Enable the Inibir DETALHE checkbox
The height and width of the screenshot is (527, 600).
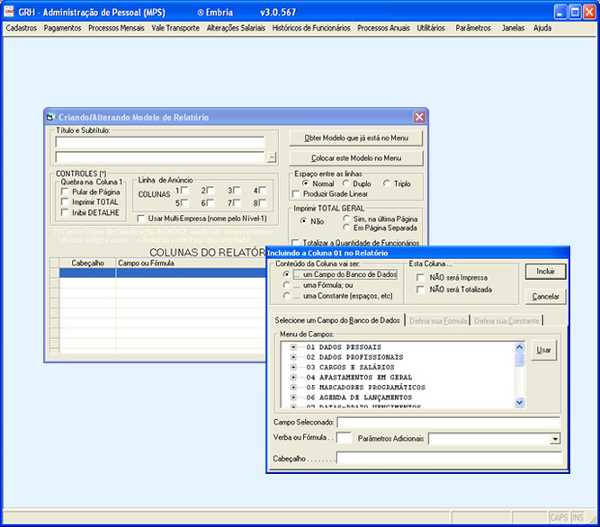pyautogui.click(x=65, y=212)
